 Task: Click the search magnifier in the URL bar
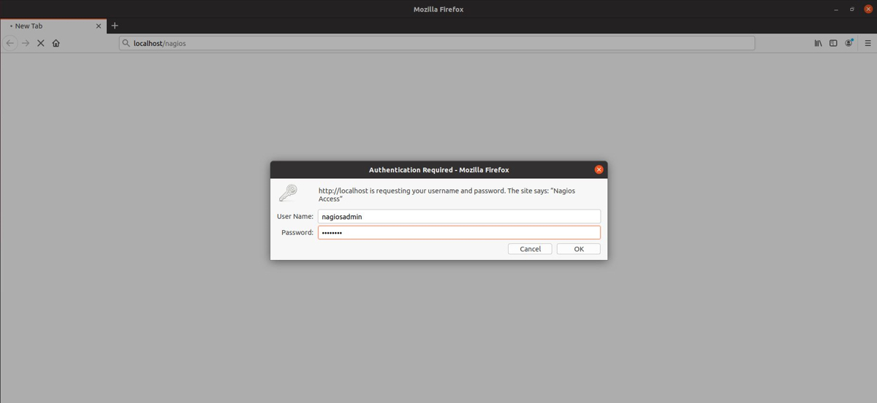[126, 43]
